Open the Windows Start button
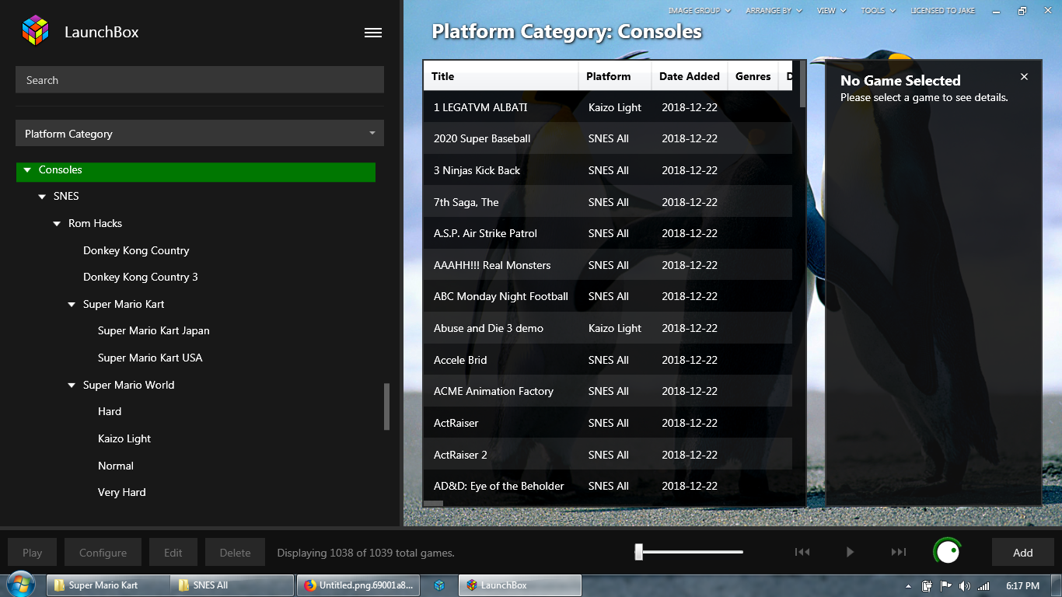Viewport: 1062px width, 597px height. (20, 585)
